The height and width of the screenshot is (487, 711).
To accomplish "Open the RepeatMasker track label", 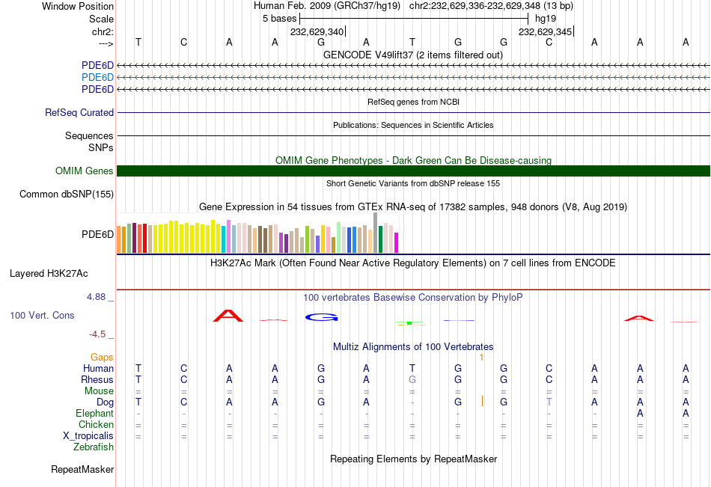I will point(82,469).
